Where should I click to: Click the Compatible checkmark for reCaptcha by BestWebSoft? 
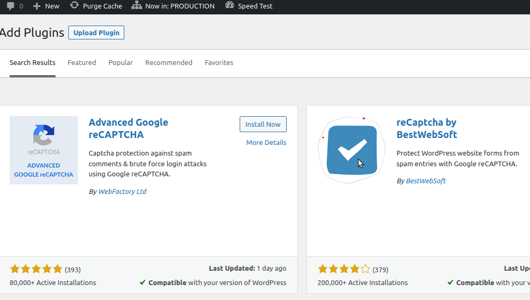click(x=450, y=282)
